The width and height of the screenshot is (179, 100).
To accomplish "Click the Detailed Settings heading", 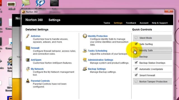I will (x=37, y=29).
